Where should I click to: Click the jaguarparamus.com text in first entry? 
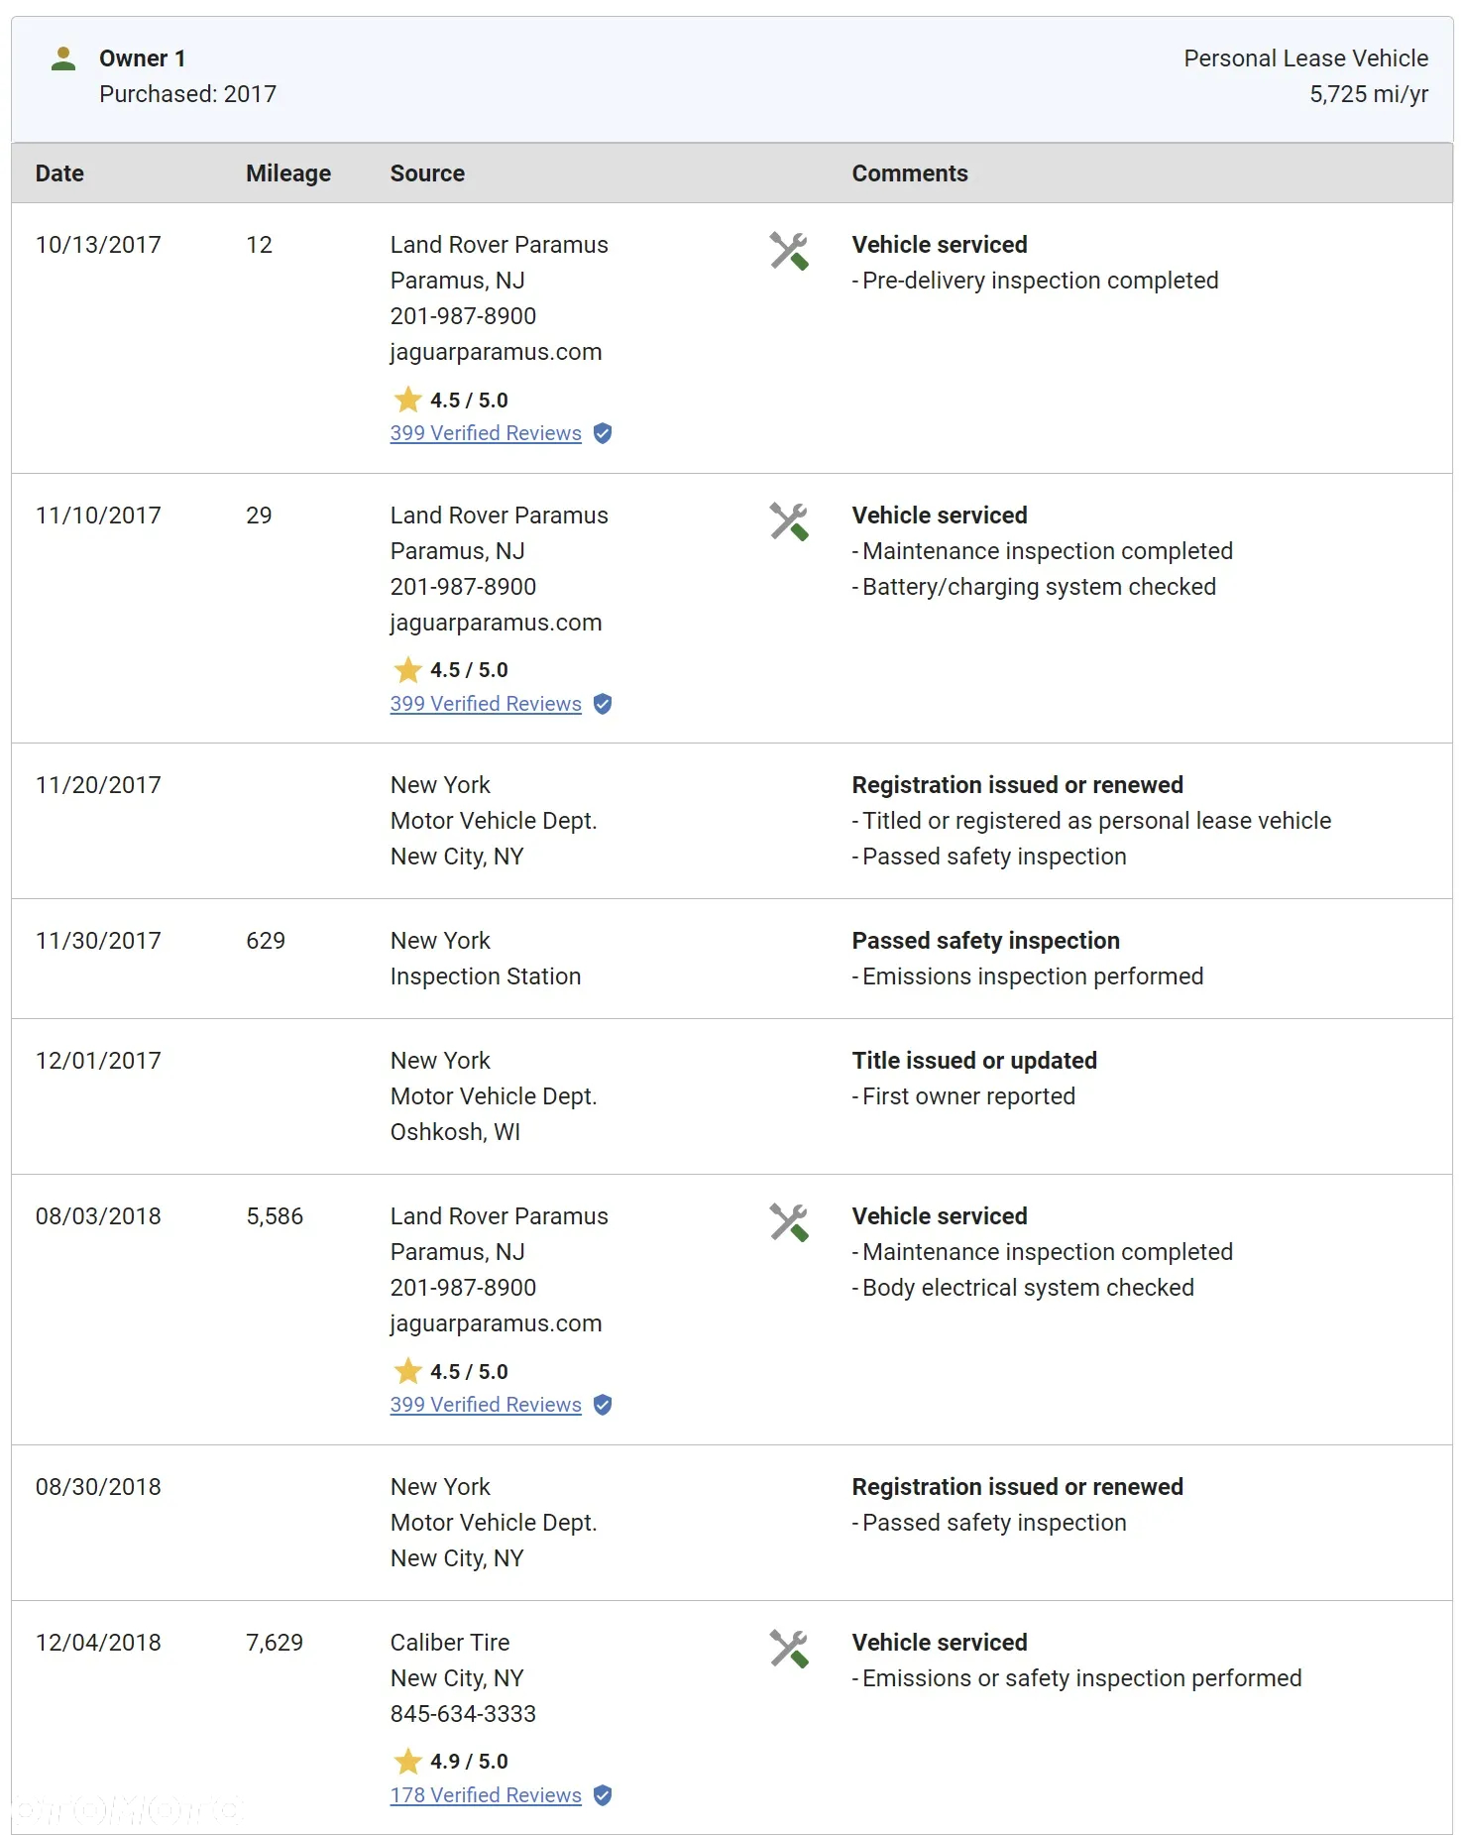pos(496,352)
